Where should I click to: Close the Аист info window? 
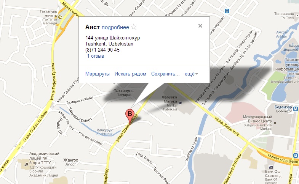point(200,26)
